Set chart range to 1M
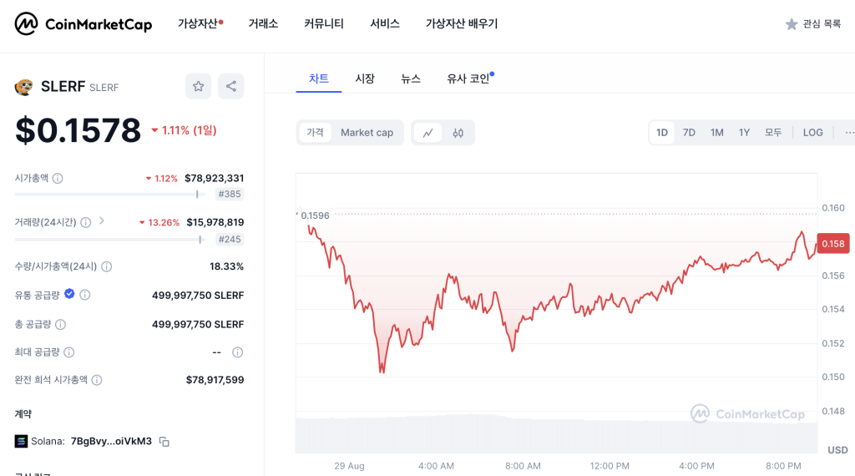Viewport: 855px width, 476px height. (717, 133)
